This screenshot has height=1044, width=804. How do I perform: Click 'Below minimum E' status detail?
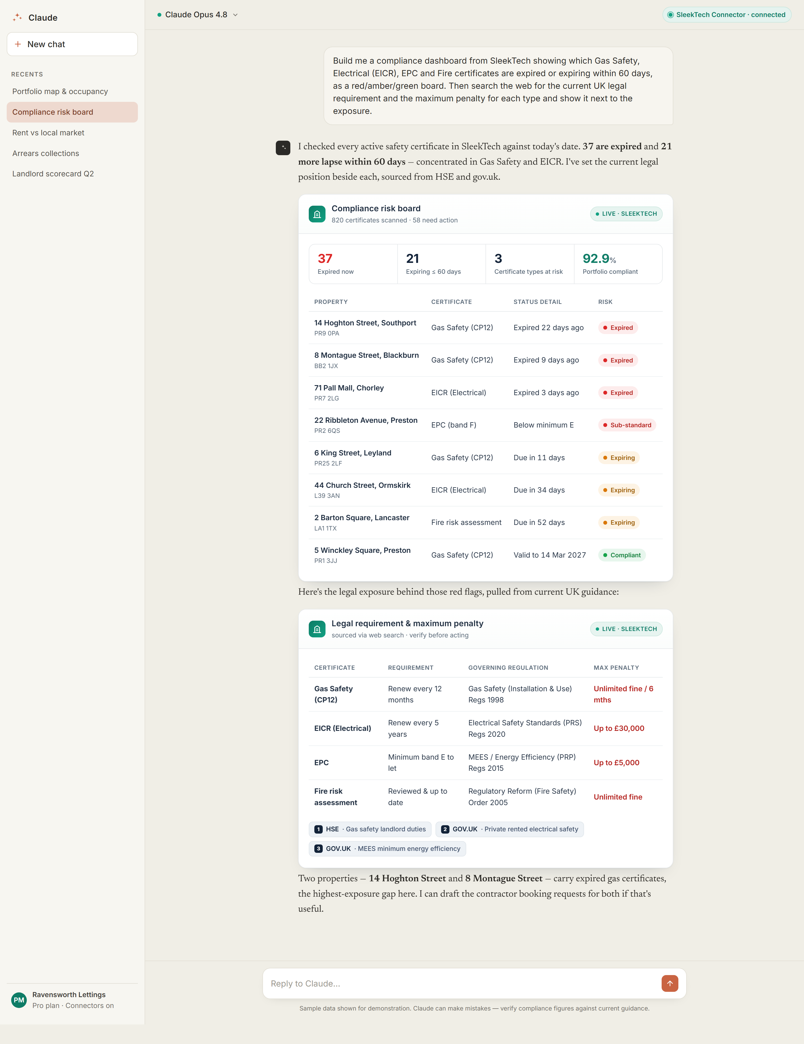click(543, 425)
